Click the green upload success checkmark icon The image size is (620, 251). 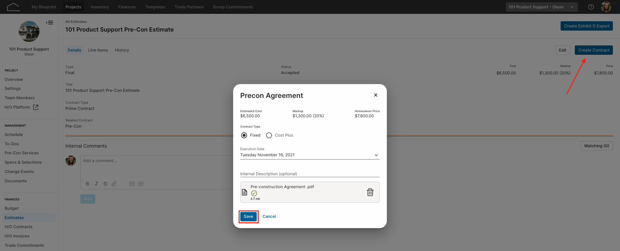coord(254,193)
